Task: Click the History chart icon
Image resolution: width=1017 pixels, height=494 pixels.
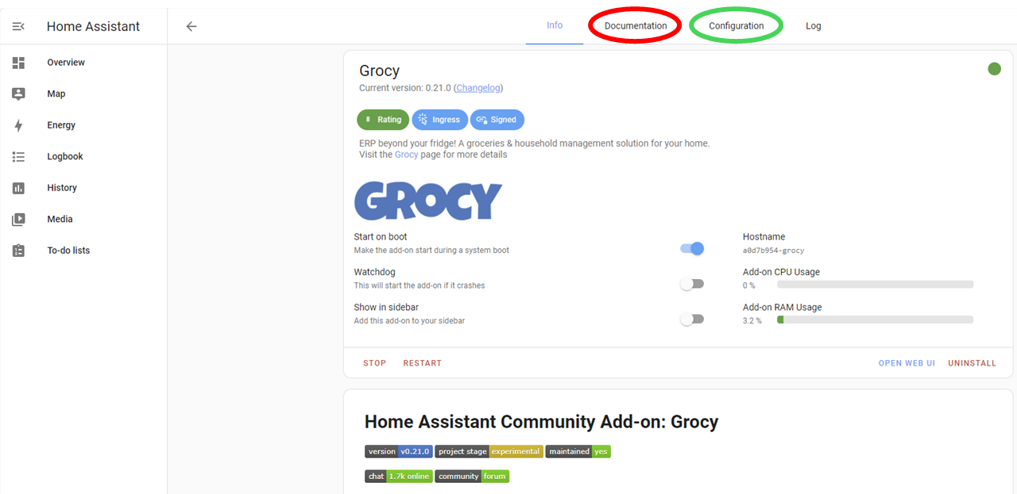Action: (18, 188)
